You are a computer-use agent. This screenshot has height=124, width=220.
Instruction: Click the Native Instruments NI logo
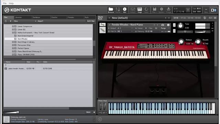coord(214,10)
